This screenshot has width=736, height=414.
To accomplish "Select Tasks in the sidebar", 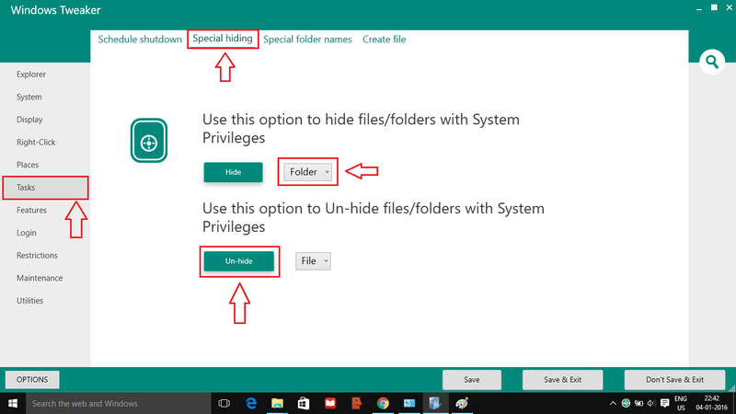I will point(45,188).
